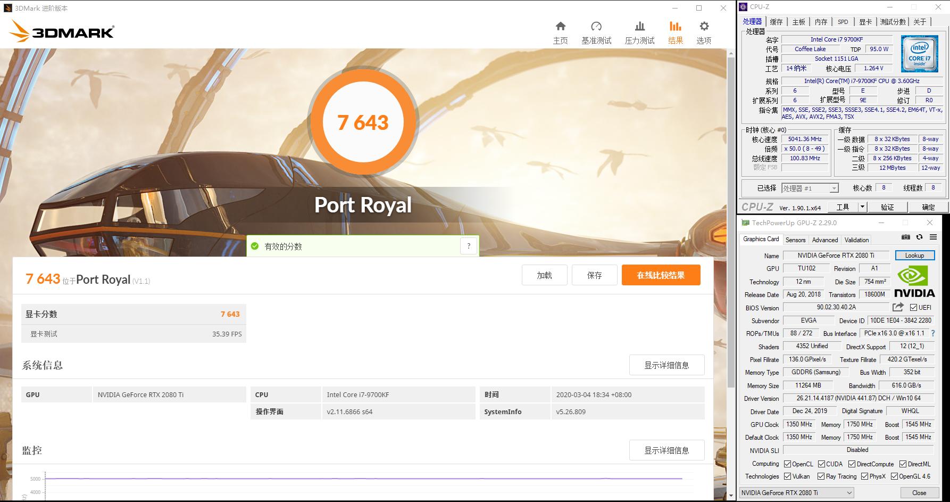The image size is (950, 502).
Task: Click 显示详细信息 next to 监控
Action: click(x=666, y=450)
